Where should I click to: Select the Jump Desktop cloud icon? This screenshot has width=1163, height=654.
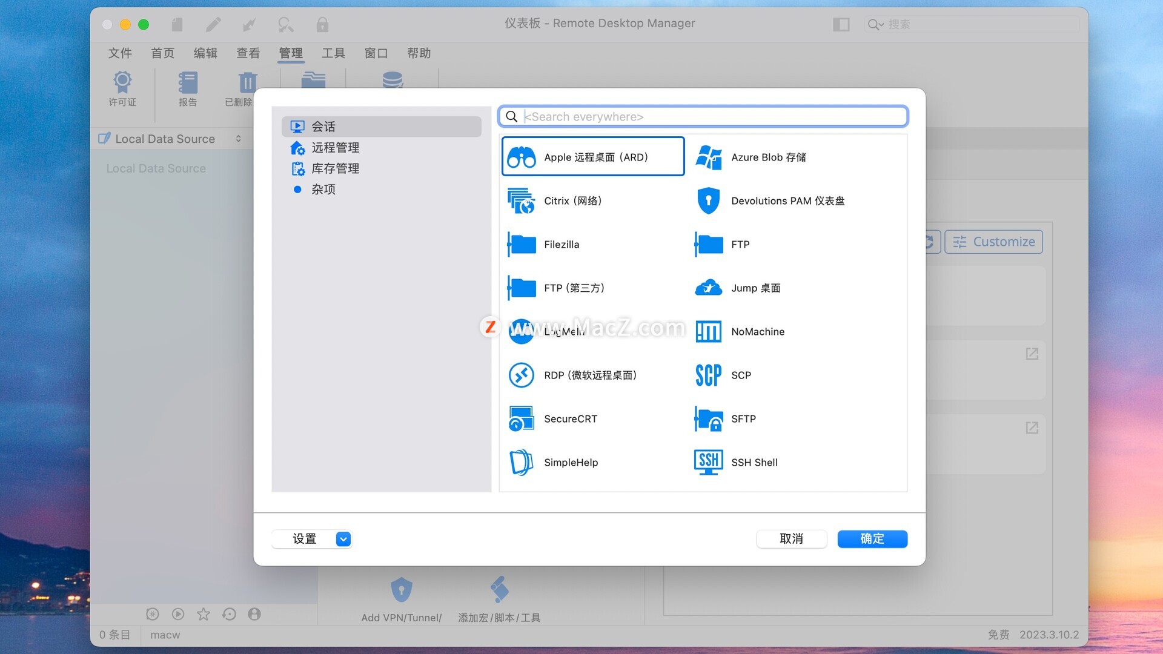tap(708, 288)
